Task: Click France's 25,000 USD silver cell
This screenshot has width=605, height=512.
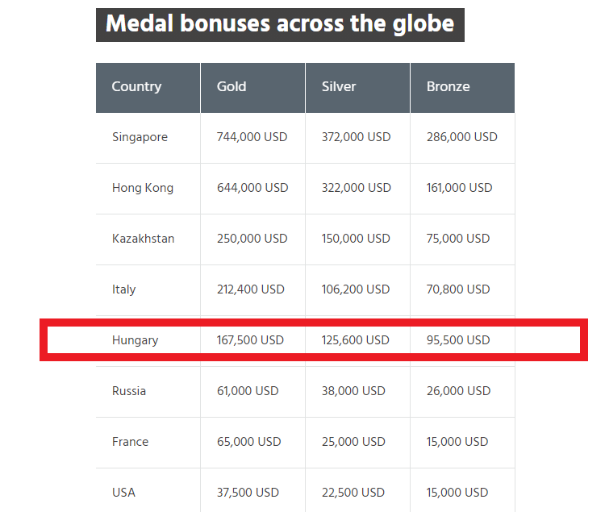Action: click(357, 443)
